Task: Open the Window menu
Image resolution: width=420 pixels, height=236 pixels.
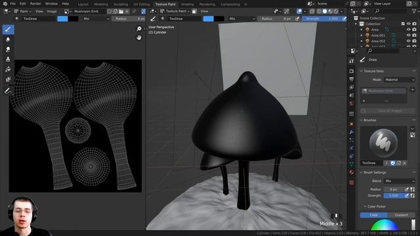Action: pyautogui.click(x=51, y=4)
